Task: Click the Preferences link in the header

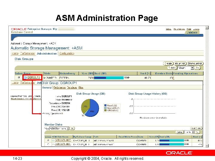Action: [179, 29]
